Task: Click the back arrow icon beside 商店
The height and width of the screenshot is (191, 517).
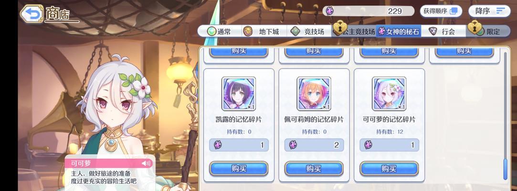Action: [32, 14]
